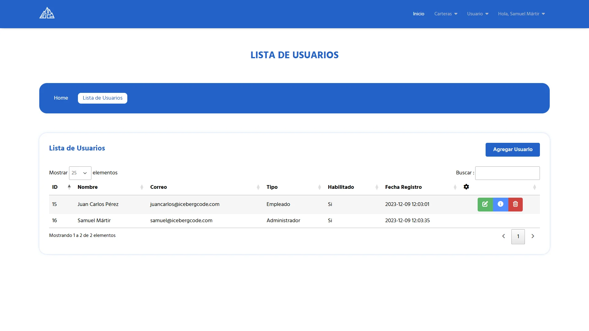This screenshot has height=331, width=589.
Task: Click the Administrador type cell
Action: click(283, 221)
